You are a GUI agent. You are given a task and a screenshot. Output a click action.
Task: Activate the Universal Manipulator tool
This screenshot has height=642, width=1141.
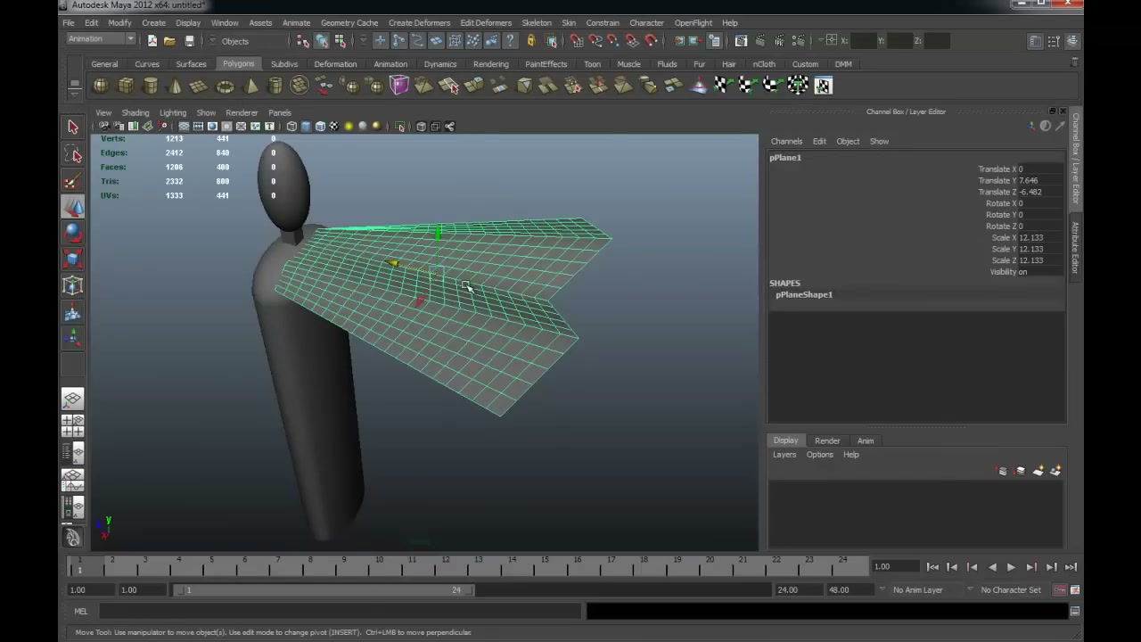[73, 285]
